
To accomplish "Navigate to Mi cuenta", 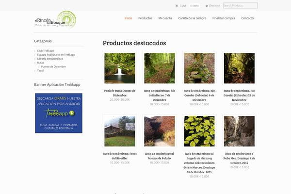I will pyautogui.click(x=165, y=18).
